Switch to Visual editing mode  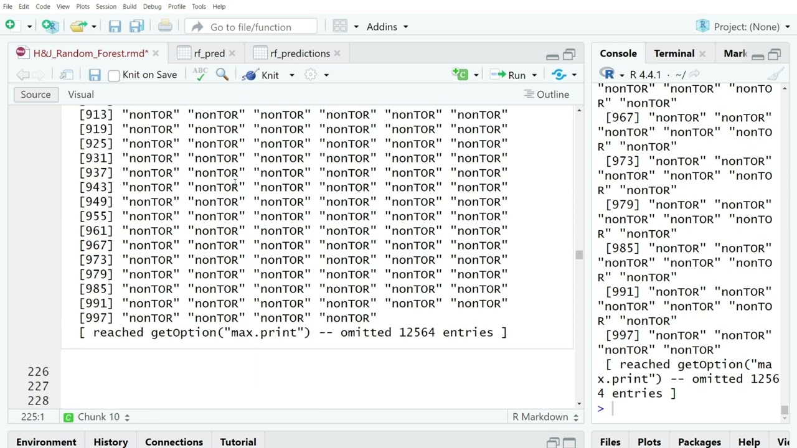81,95
